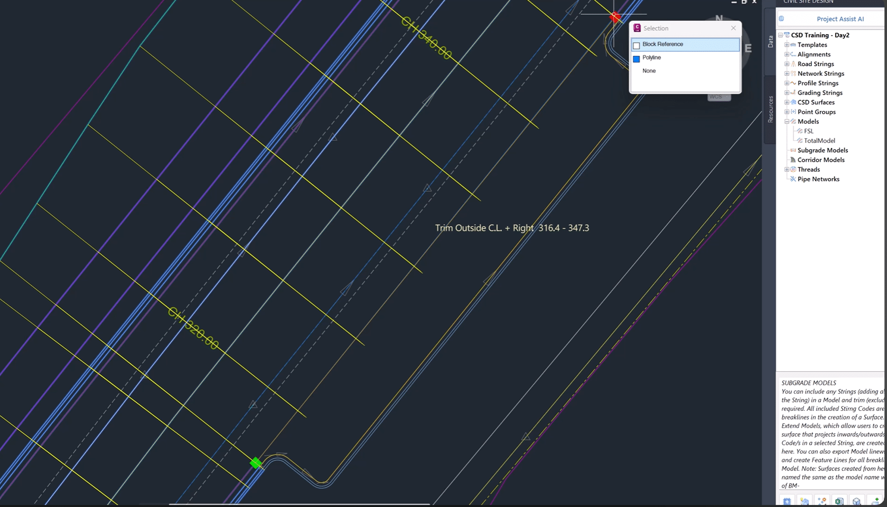
Task: Collapse the CSD Training - Day2 root node
Action: coord(781,35)
